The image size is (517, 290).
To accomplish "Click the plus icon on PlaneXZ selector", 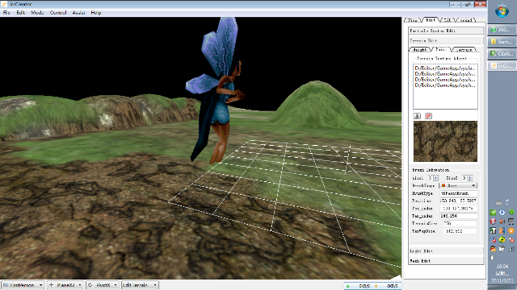I will click(x=51, y=285).
